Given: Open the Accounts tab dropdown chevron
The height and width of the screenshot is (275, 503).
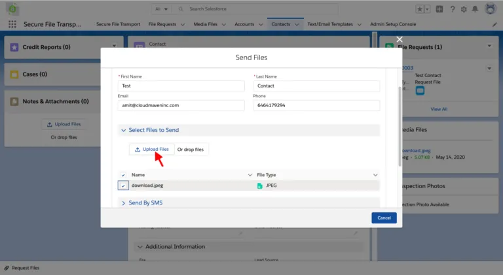Looking at the screenshot, I should point(261,24).
